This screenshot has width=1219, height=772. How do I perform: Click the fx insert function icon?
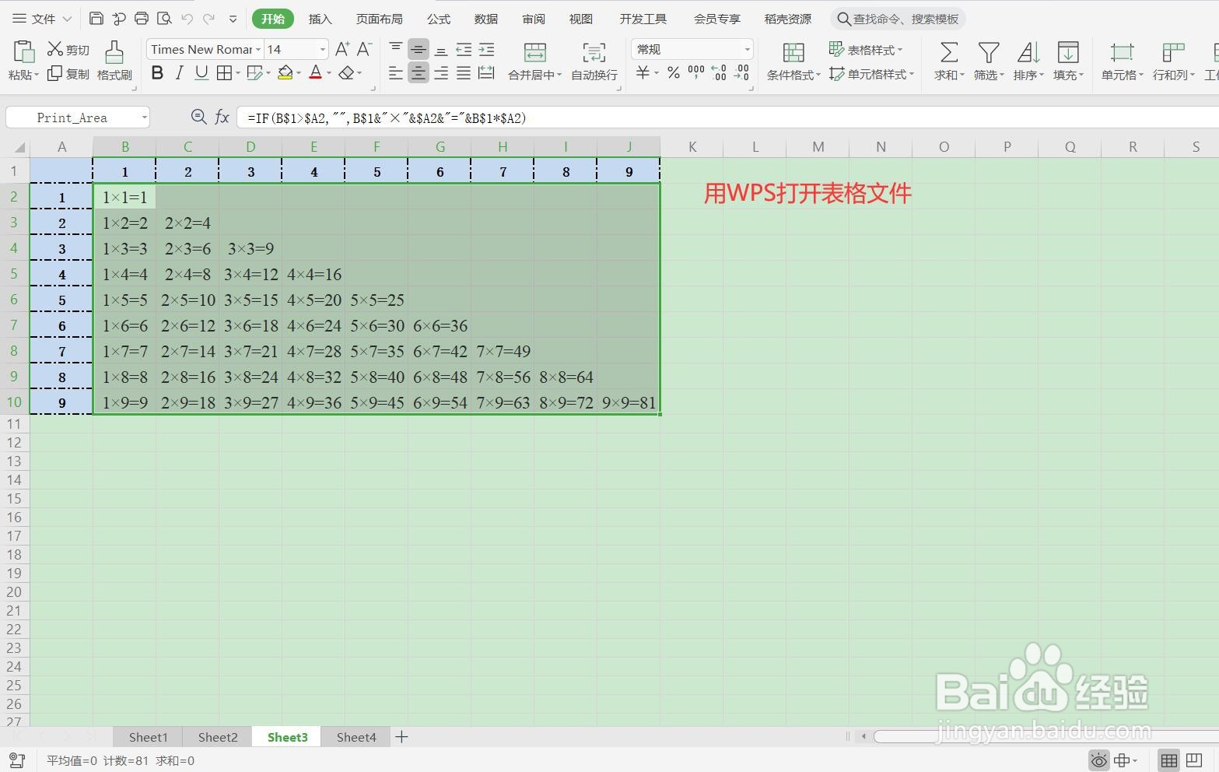coord(222,118)
